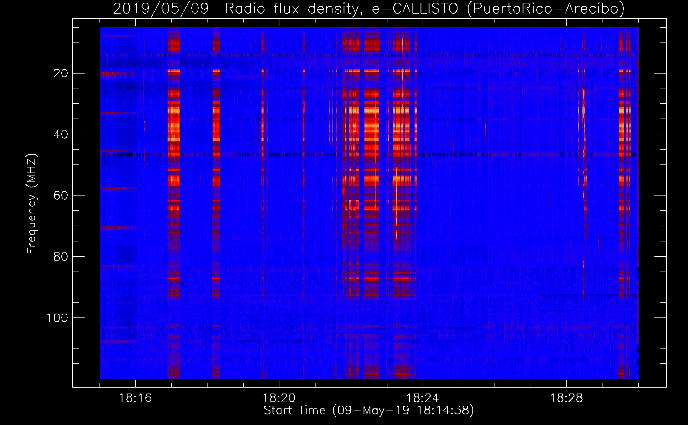Click the 18:16 time tick label
Image resolution: width=688 pixels, height=425 pixels.
135,398
